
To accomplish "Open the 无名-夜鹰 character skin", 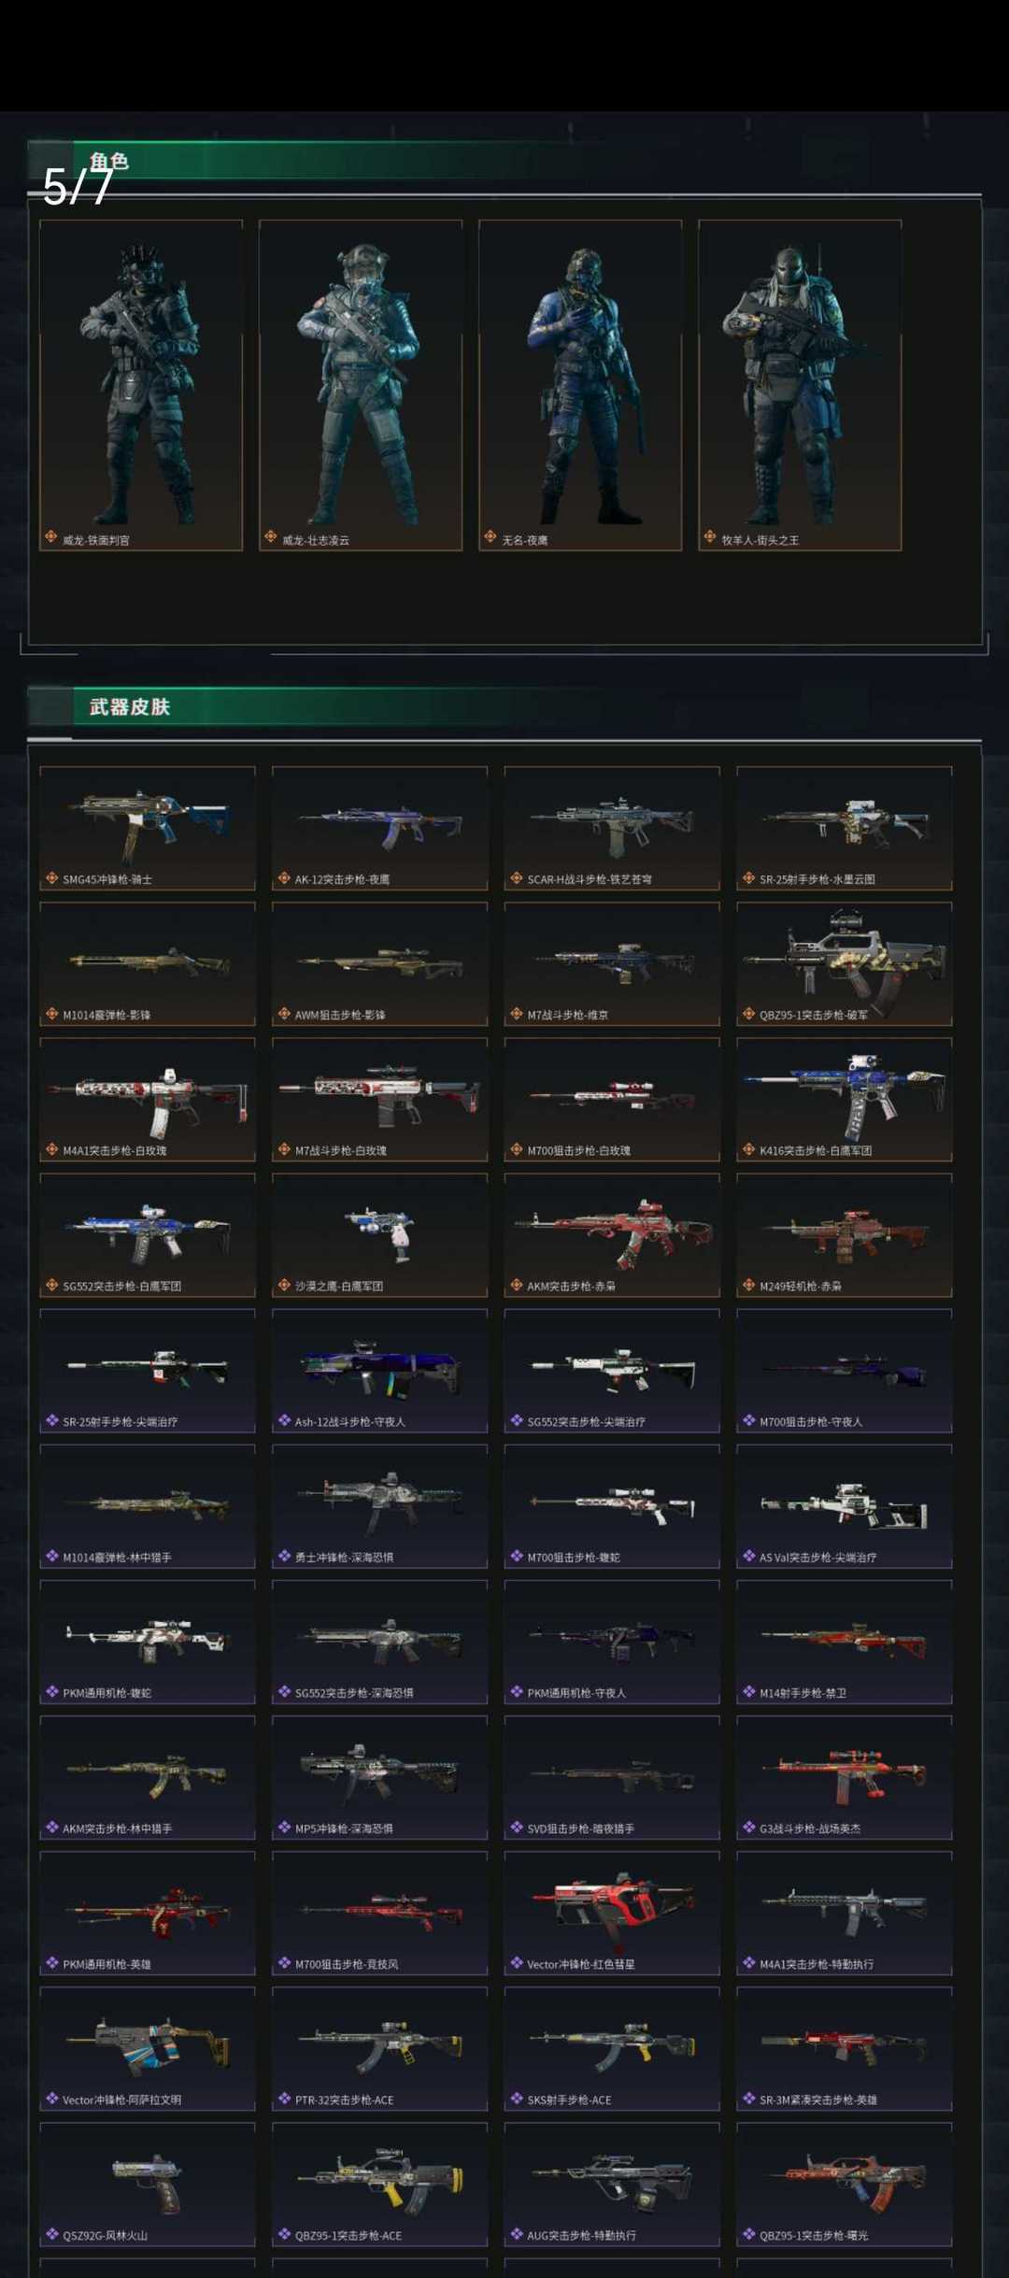I will pos(580,385).
